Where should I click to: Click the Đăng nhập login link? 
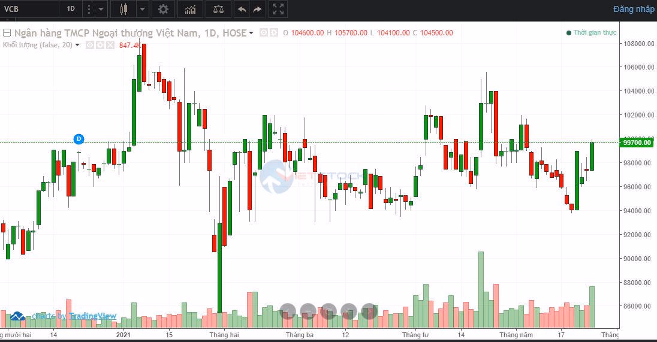tap(633, 9)
